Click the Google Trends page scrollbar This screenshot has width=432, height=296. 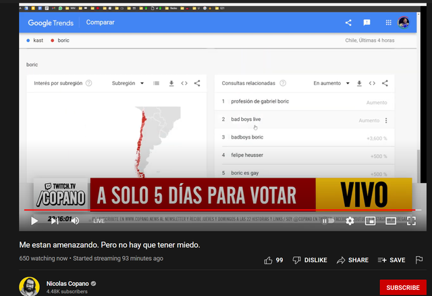[418, 166]
